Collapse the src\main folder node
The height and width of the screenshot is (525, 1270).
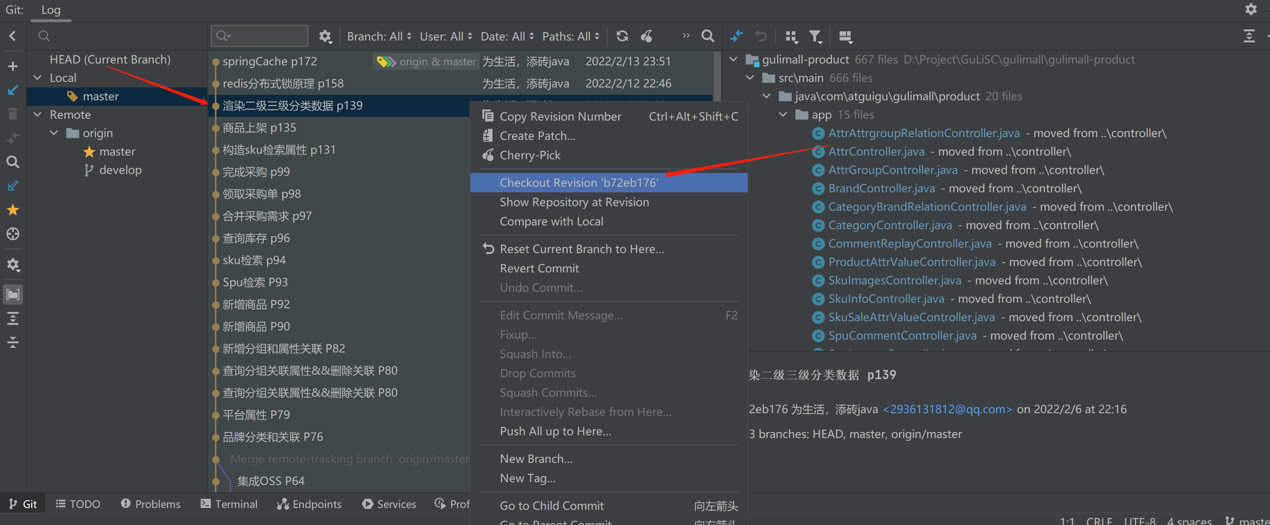tap(750, 78)
